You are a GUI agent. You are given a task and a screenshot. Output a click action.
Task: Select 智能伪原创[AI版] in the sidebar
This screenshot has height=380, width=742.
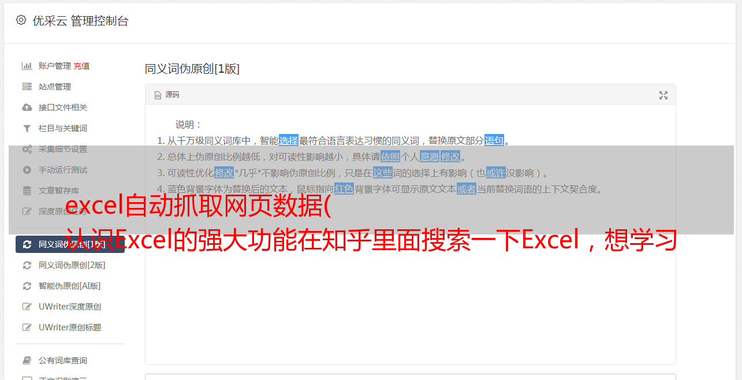click(70, 286)
